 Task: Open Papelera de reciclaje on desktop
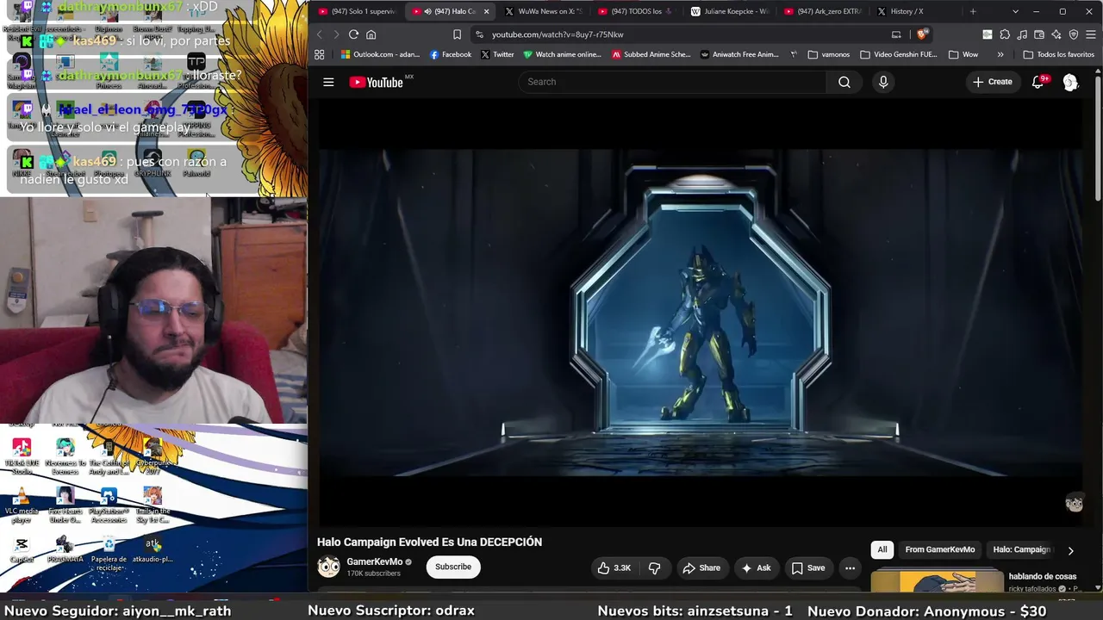point(109,553)
